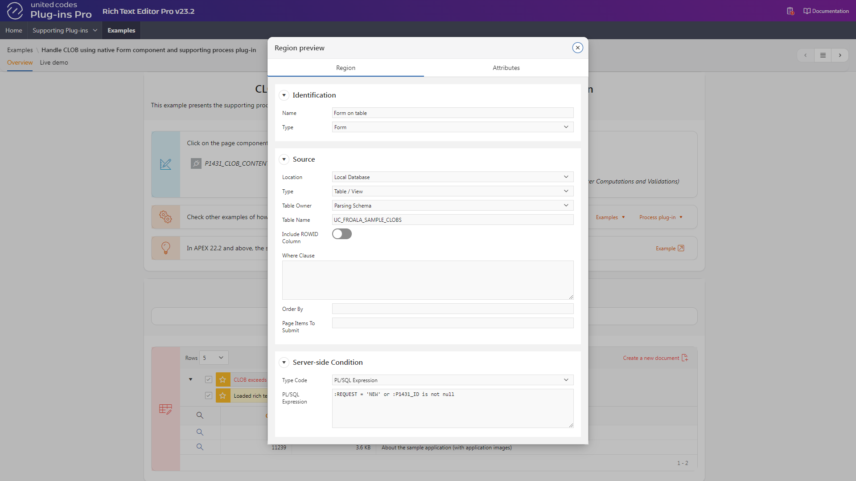
Task: Click the lightbulb tip icon
Action: pos(165,248)
